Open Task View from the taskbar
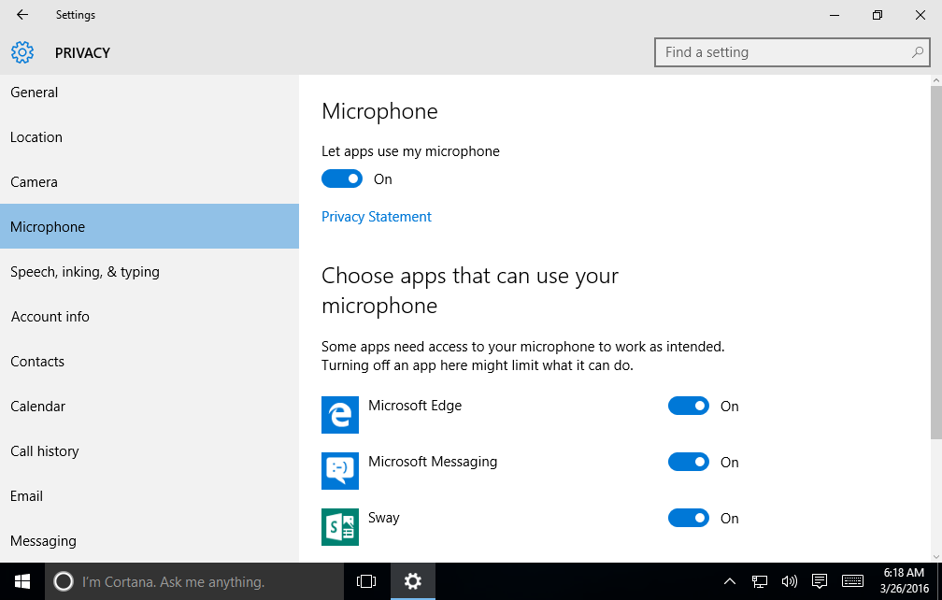 [366, 581]
